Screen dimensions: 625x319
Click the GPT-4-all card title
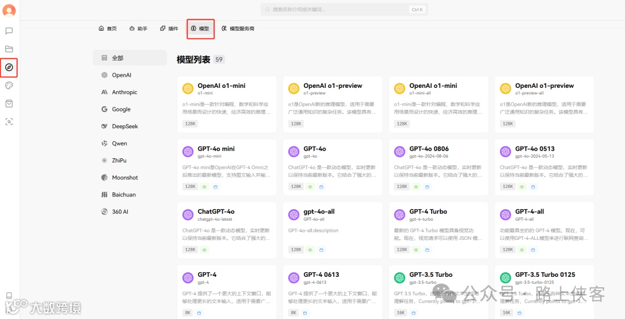pos(530,212)
